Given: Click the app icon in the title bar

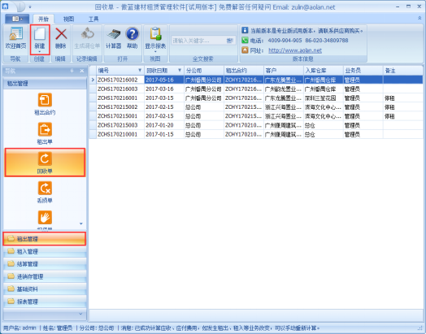Looking at the screenshot, I should 5,6.
